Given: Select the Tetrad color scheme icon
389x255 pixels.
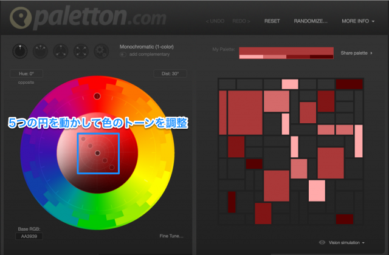Looking at the screenshot, I should coord(81,51).
